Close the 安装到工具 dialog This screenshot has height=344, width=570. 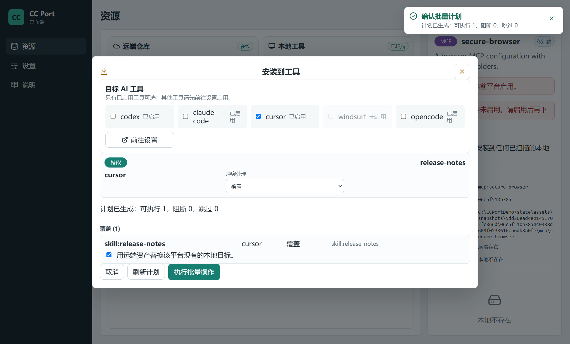(462, 72)
